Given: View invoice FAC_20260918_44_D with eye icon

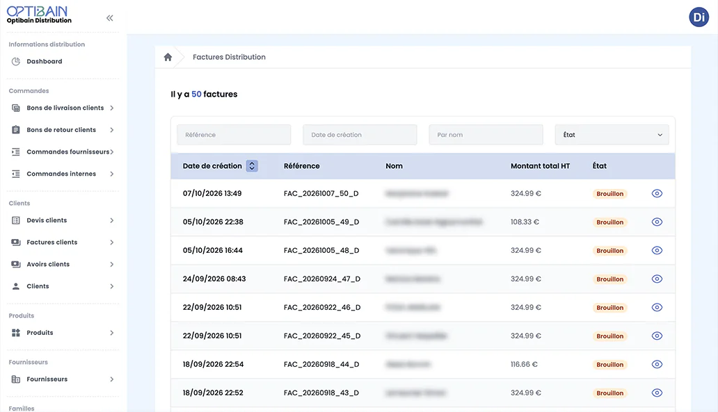Looking at the screenshot, I should 657,365.
